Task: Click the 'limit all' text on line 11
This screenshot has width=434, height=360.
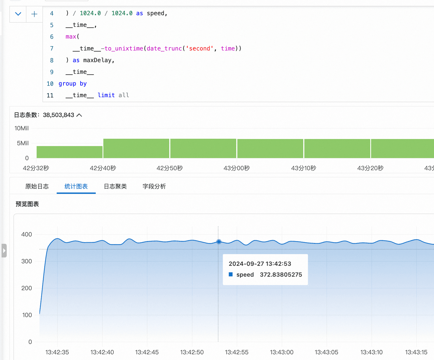Action: tap(113, 95)
